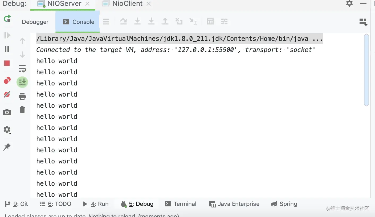This screenshot has width=375, height=217.
Task: Click the 'Connected to the target VM' line
Action: [176, 50]
